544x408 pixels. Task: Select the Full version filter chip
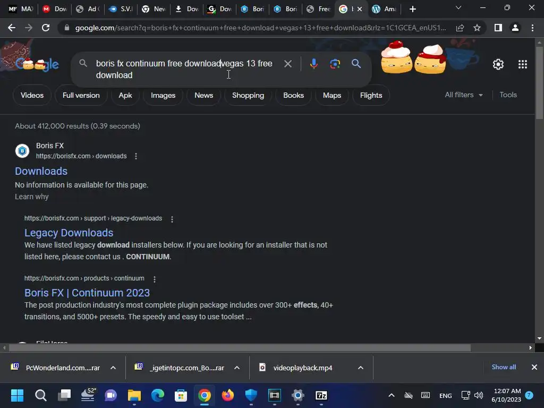[81, 95]
